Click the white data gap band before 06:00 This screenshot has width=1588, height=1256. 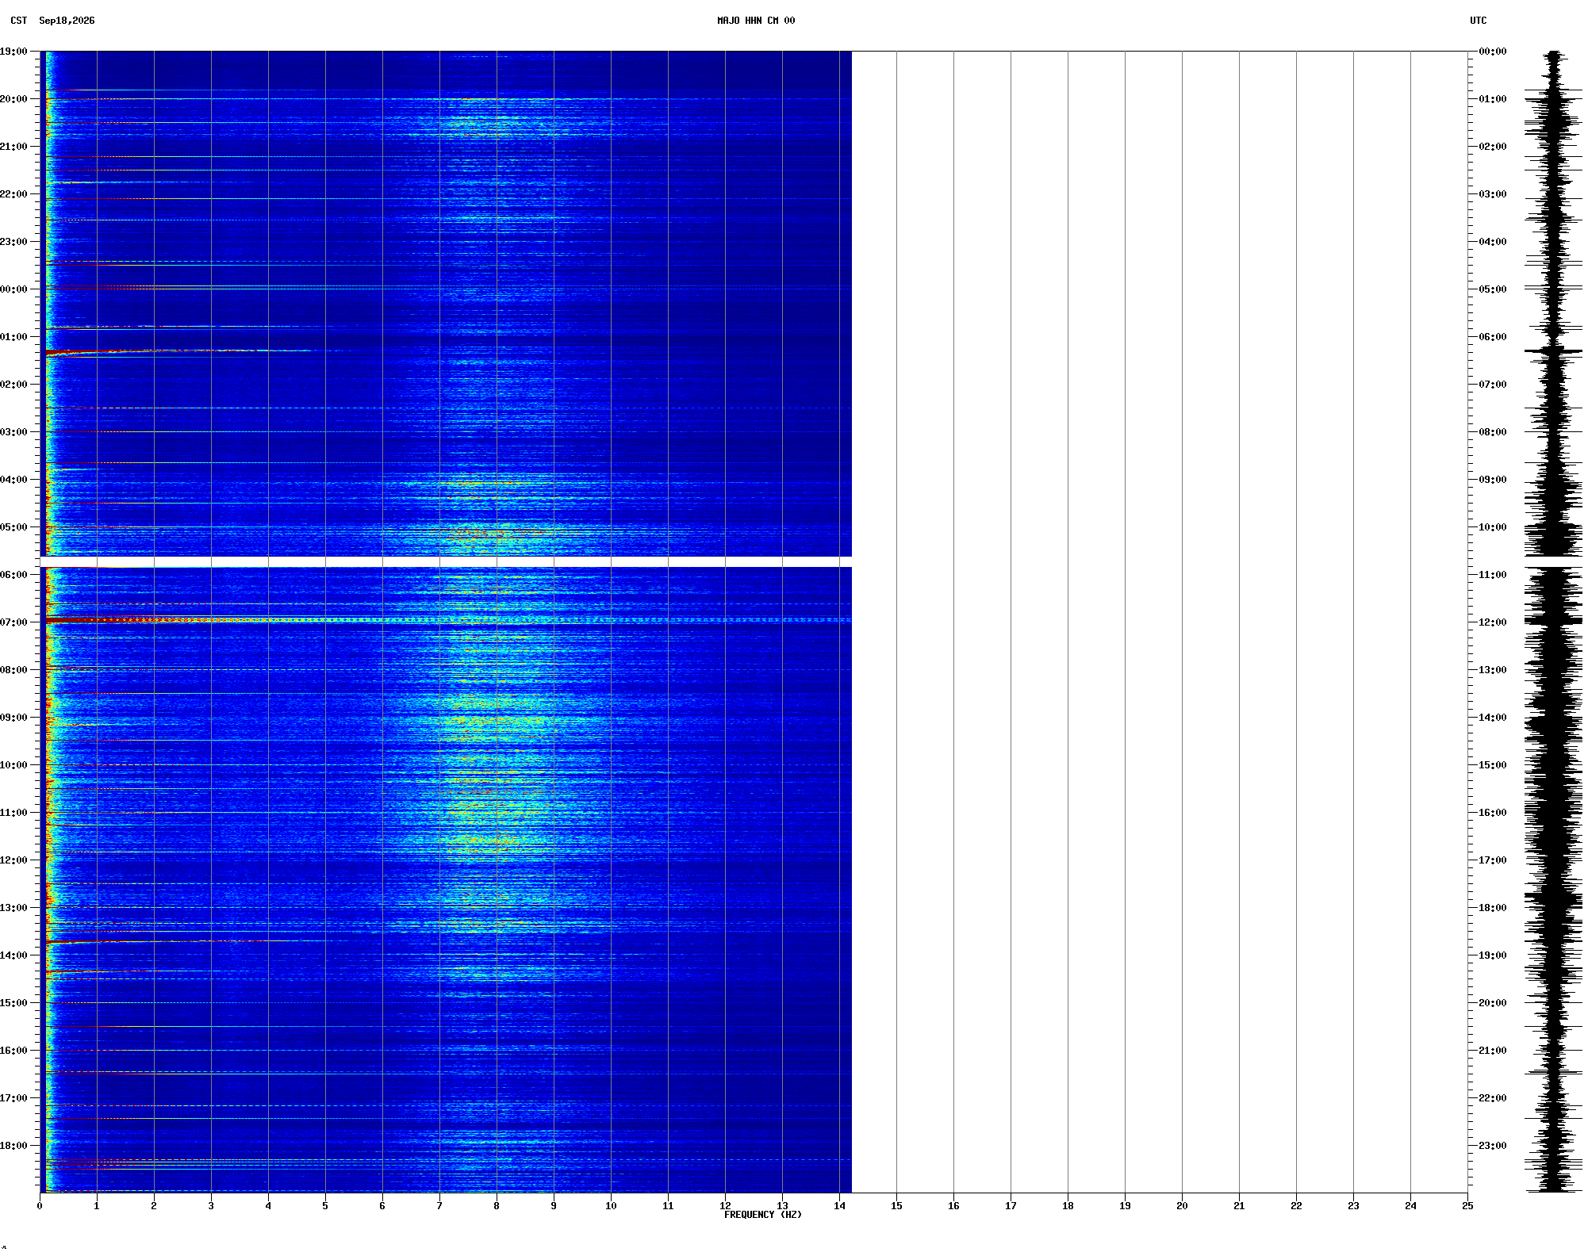coord(446,562)
